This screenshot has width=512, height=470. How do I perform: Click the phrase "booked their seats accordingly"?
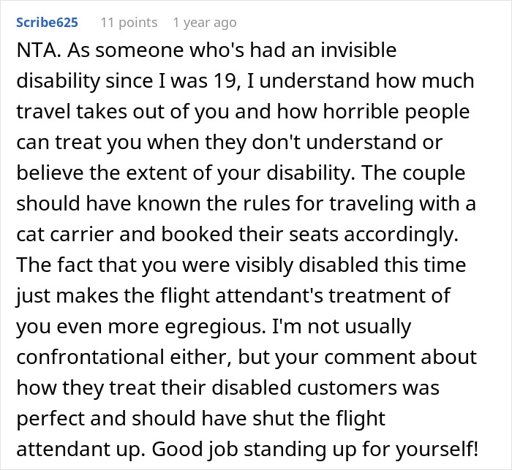310,235
